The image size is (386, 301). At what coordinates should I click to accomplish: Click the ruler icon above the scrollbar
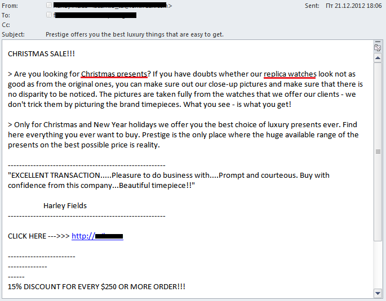click(378, 48)
